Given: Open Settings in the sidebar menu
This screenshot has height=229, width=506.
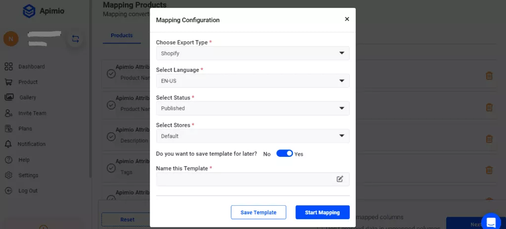Looking at the screenshot, I should point(28,175).
